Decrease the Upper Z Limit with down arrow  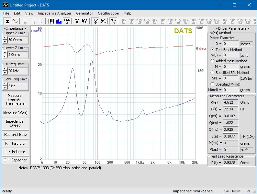pos(5,42)
